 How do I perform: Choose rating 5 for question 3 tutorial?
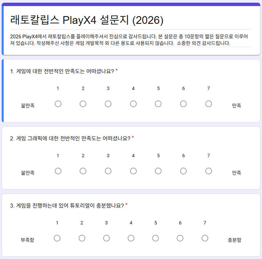coord(156,238)
